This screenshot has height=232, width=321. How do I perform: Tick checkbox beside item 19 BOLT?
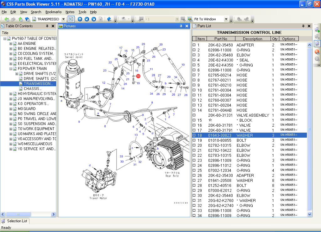pyautogui.click(x=194, y=140)
